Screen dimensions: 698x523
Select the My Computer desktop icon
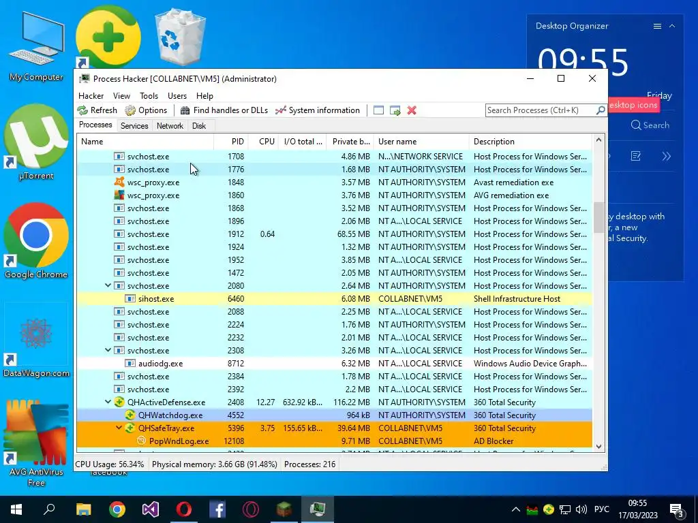[x=37, y=46]
